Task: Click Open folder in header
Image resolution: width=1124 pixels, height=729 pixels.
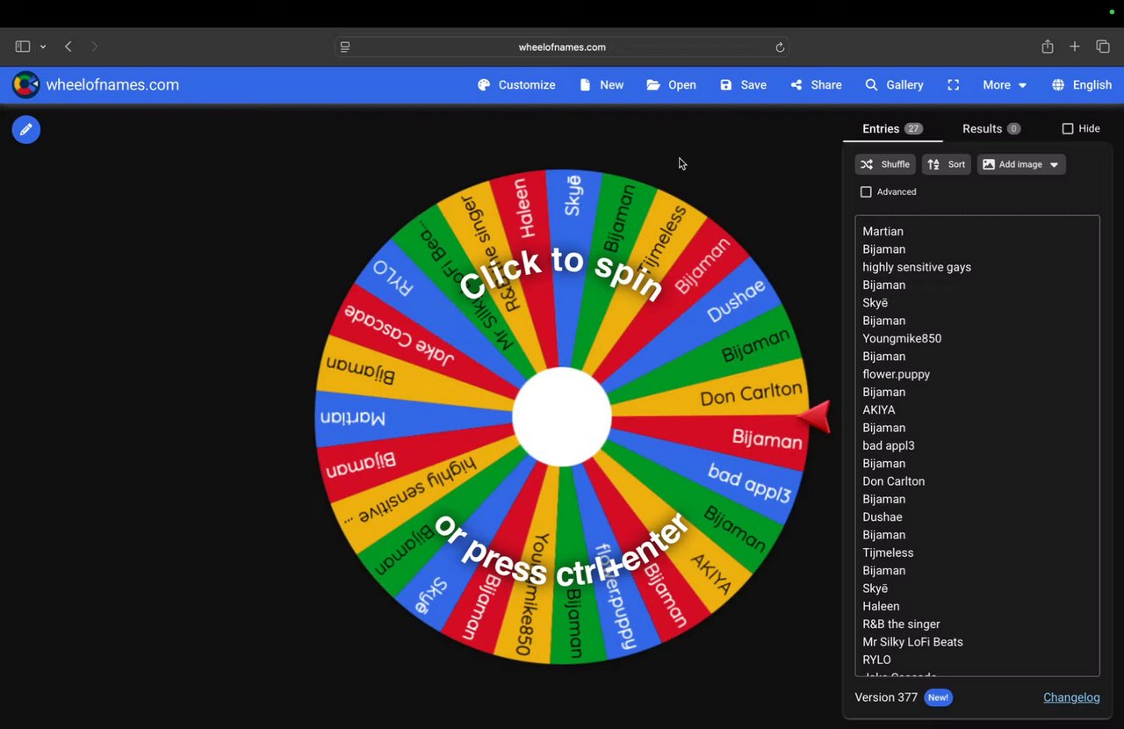Action: pos(671,85)
